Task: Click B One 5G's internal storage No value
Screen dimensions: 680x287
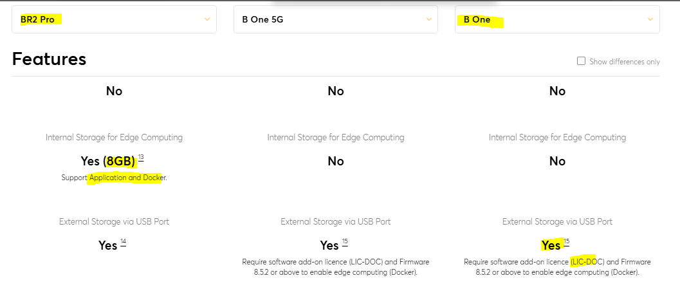Action: coord(335,162)
